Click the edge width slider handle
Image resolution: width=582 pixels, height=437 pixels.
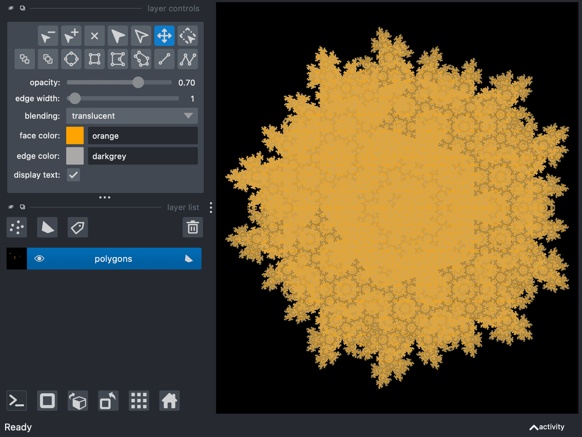(75, 98)
